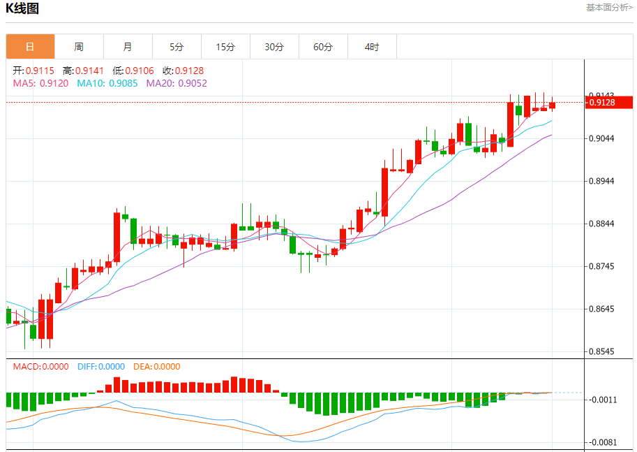Screen dimensions: 637x452
Task: Open the 基本面分析 link
Action: (609, 8)
